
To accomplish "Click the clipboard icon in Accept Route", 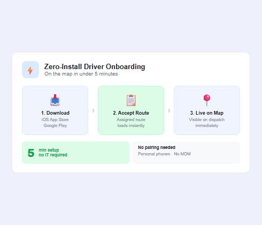I will click(131, 100).
